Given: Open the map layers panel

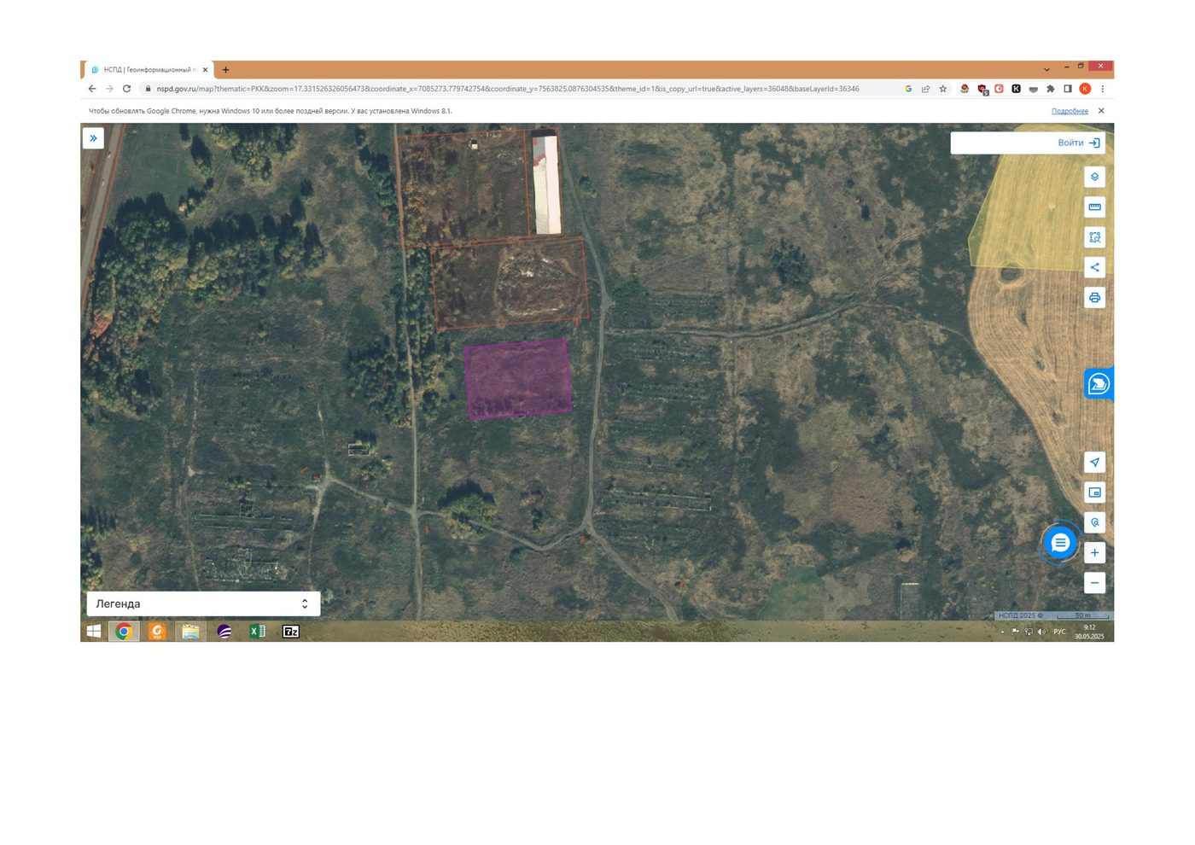Looking at the screenshot, I should pyautogui.click(x=1094, y=177).
